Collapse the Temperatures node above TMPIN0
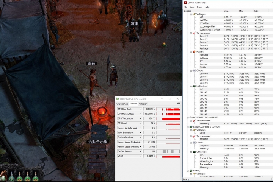 click(191, 136)
